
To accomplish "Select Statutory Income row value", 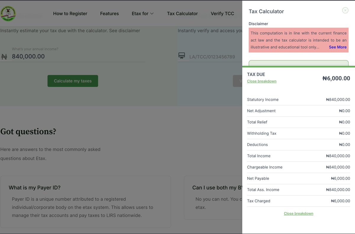I will [338, 100].
